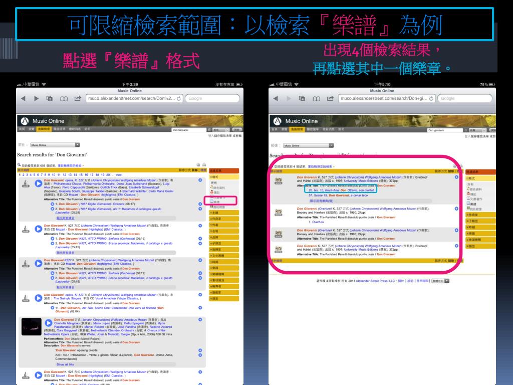Click 'next' pagination link in left iPad
This screenshot has width=513, height=385.
click(x=119, y=175)
